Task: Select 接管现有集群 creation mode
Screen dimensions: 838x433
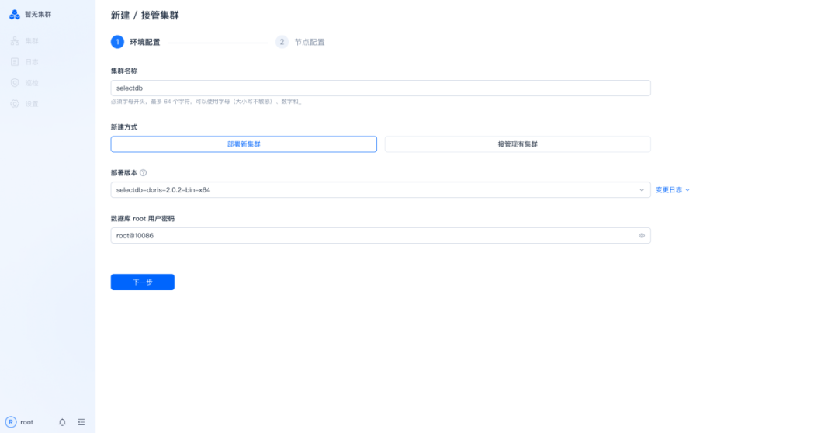Action: point(518,144)
